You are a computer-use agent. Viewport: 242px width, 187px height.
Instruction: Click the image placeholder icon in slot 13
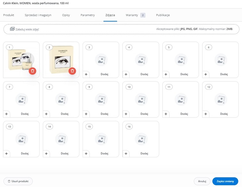click(22, 139)
